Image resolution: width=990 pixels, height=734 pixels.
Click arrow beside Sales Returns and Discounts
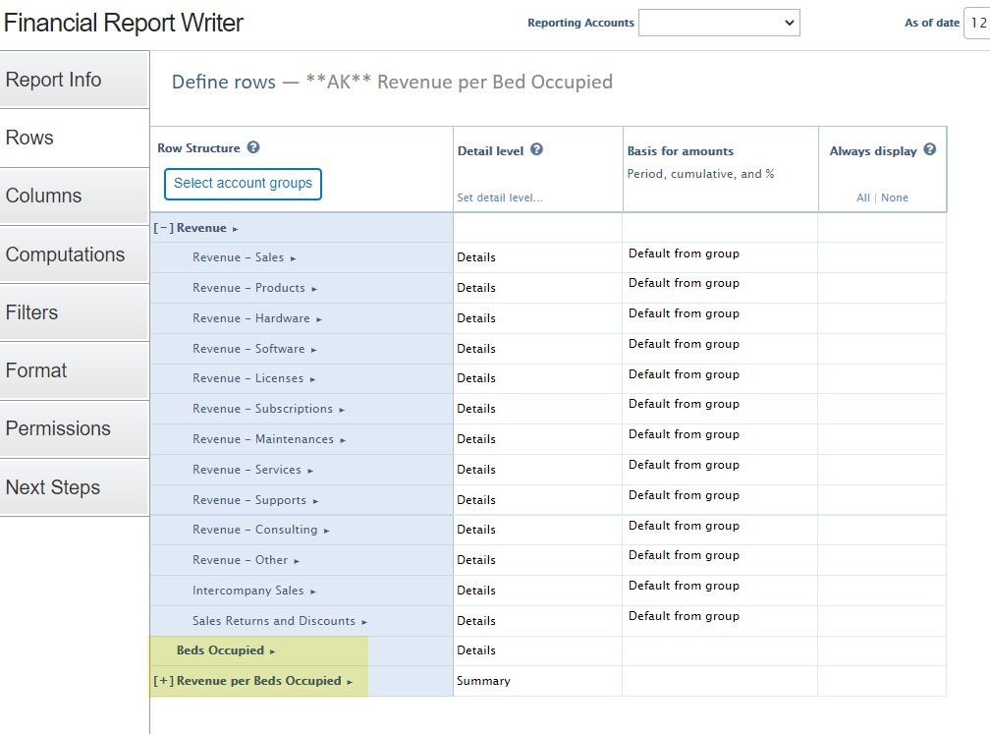point(364,622)
